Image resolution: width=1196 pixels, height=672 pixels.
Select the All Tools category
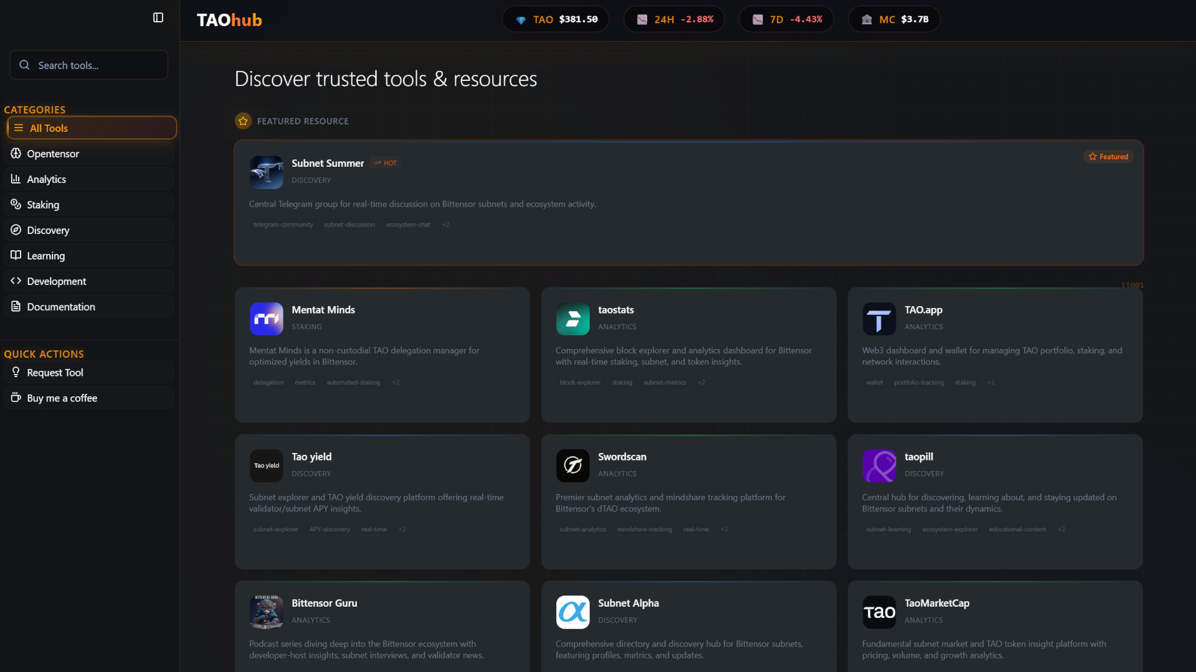coord(92,128)
